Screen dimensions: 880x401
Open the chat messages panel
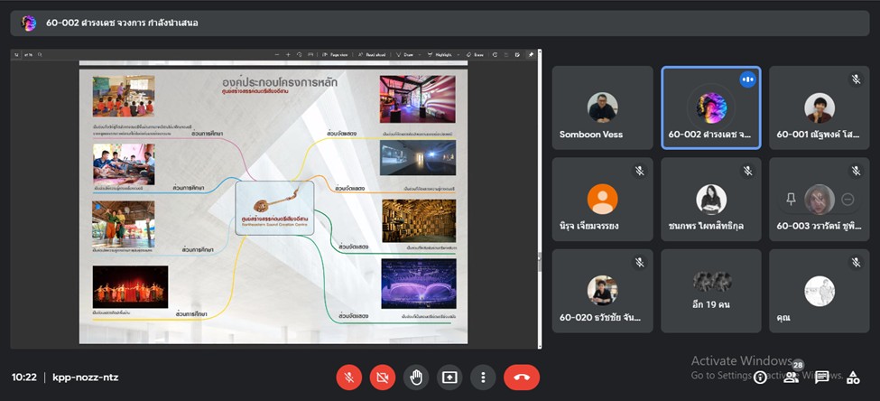click(x=821, y=378)
